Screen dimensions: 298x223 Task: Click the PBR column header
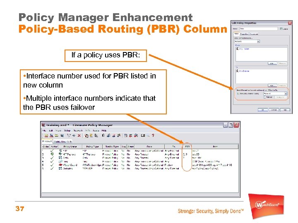pyautogui.click(x=187, y=147)
